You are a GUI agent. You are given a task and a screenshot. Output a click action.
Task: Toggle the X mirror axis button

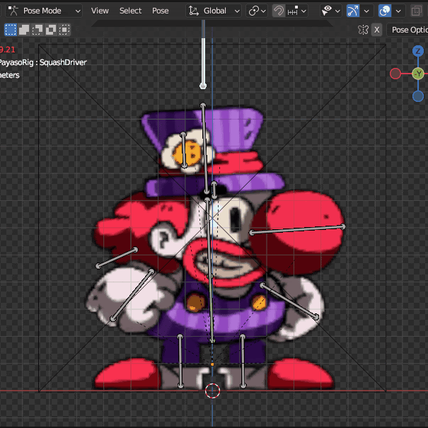coord(376,30)
